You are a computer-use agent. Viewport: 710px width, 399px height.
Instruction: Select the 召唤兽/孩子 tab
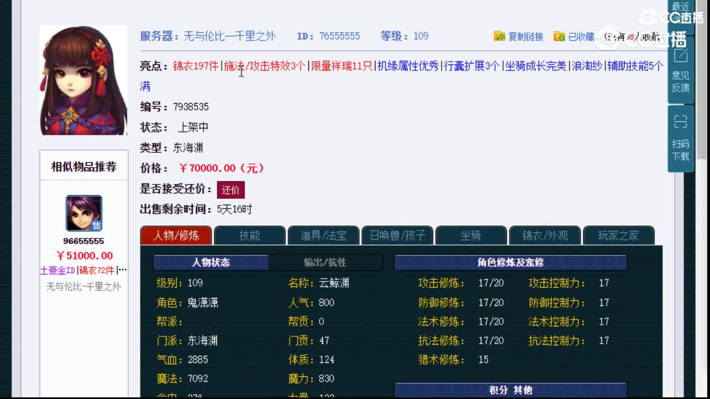(x=397, y=235)
